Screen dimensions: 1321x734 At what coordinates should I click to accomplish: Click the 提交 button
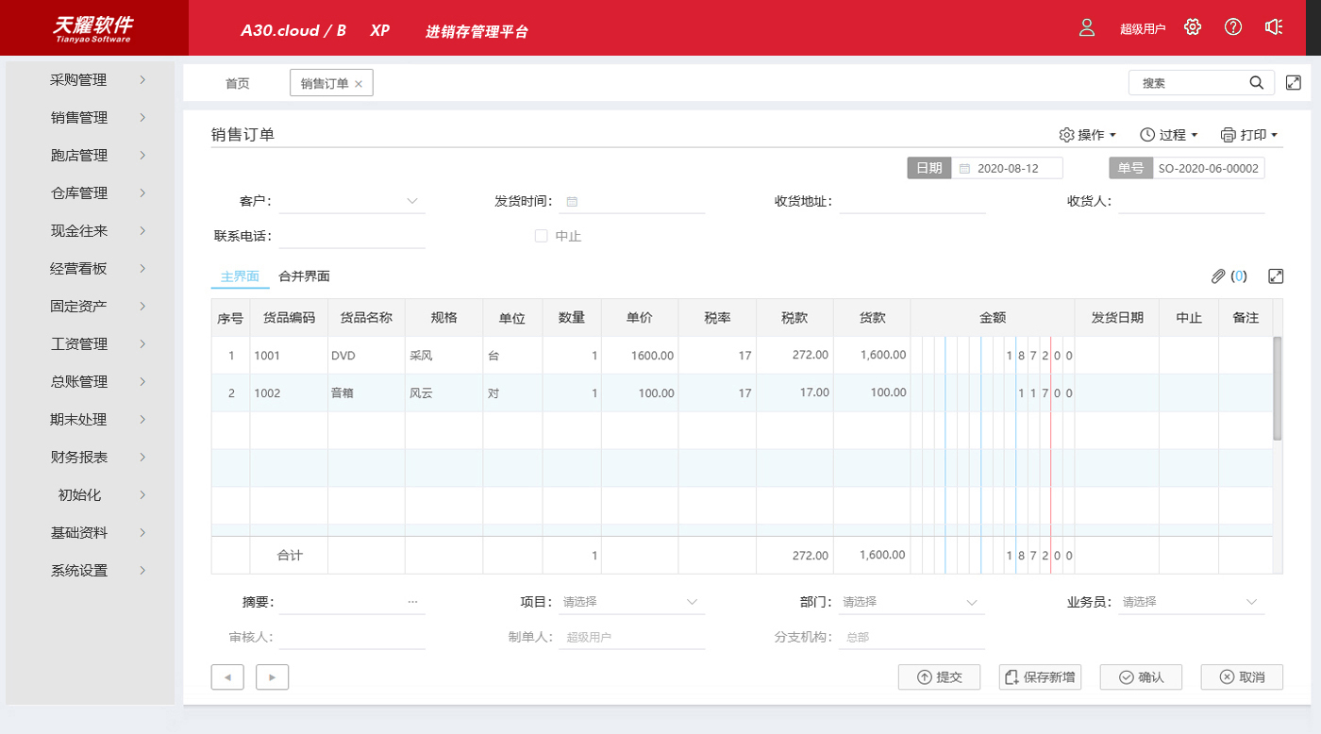pyautogui.click(x=939, y=677)
